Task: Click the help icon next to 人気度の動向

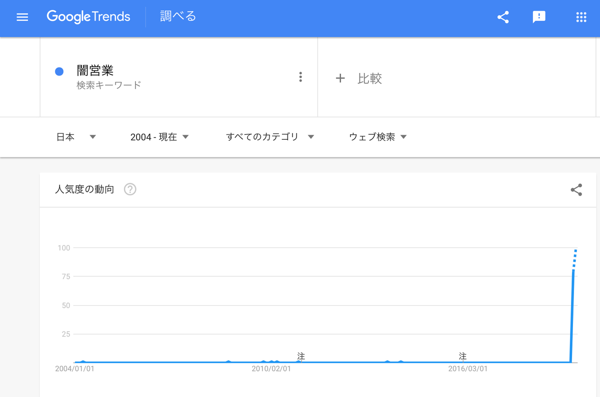Action: pos(129,189)
